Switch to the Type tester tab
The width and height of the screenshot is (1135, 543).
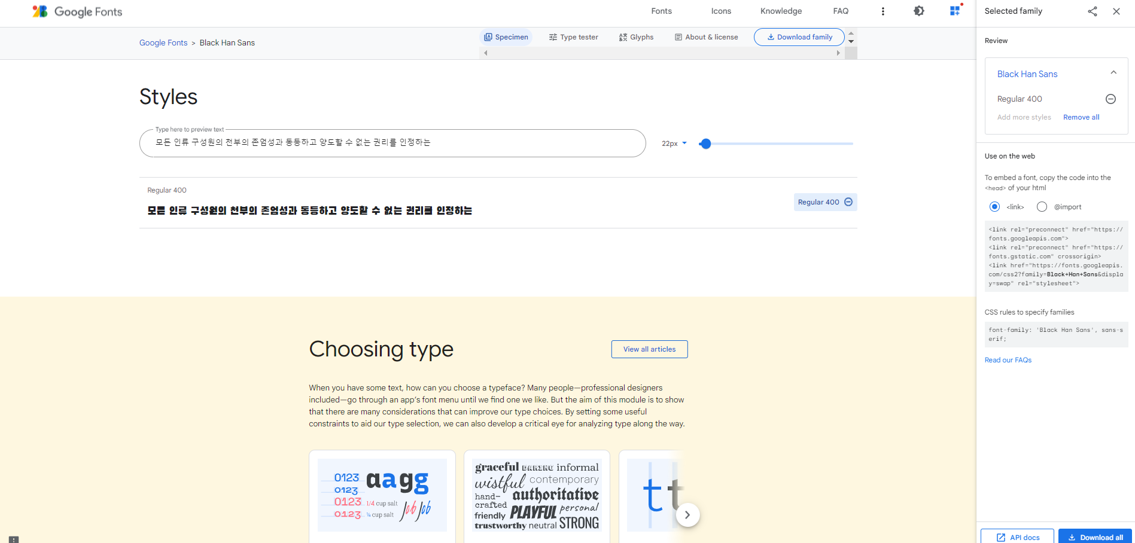tap(573, 37)
